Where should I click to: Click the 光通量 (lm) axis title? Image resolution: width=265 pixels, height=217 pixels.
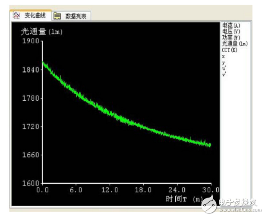43,32
